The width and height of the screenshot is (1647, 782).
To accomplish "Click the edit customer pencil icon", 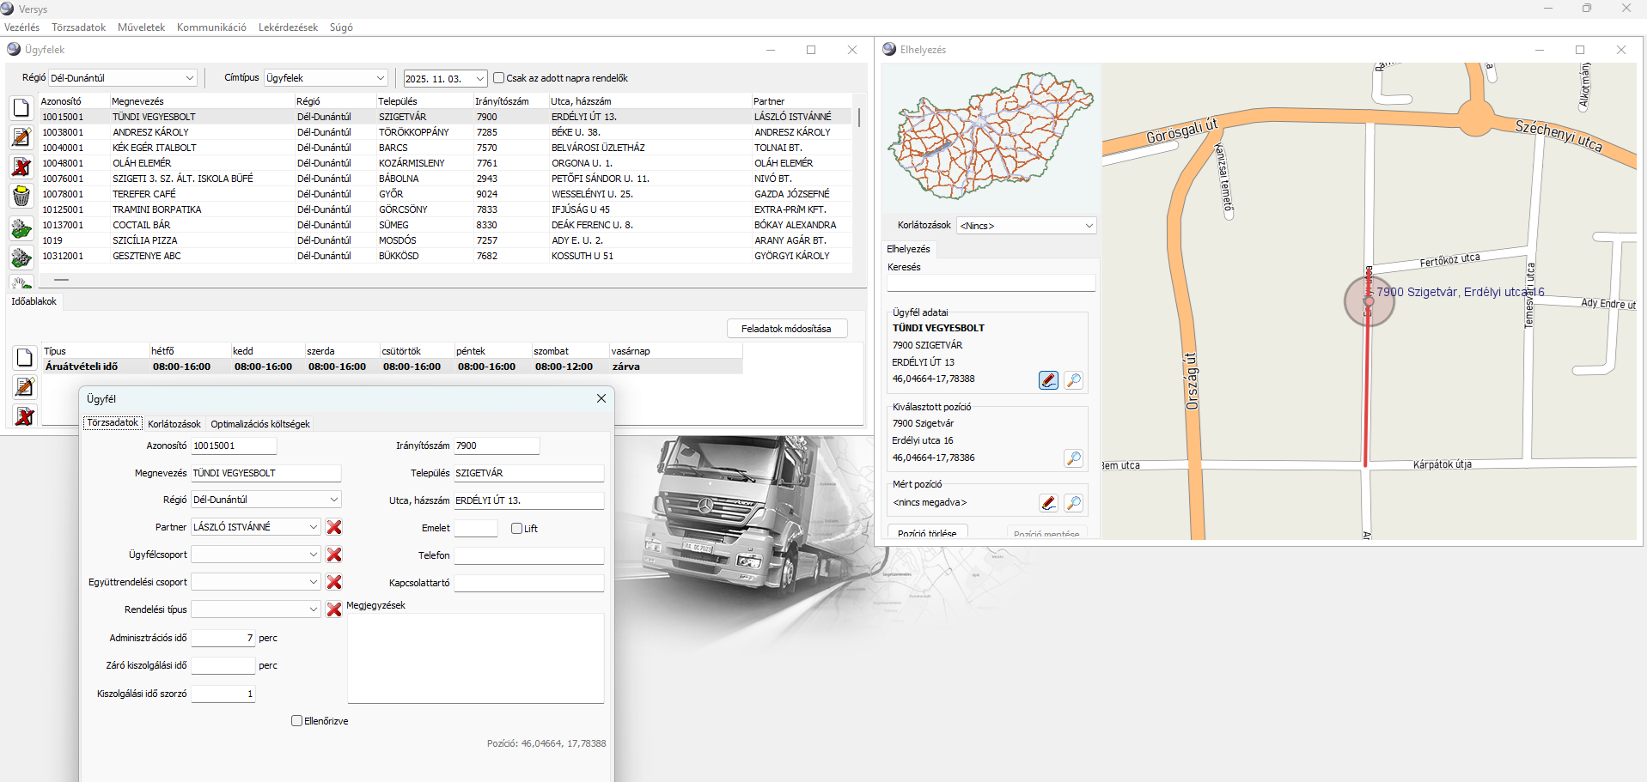I will [21, 136].
